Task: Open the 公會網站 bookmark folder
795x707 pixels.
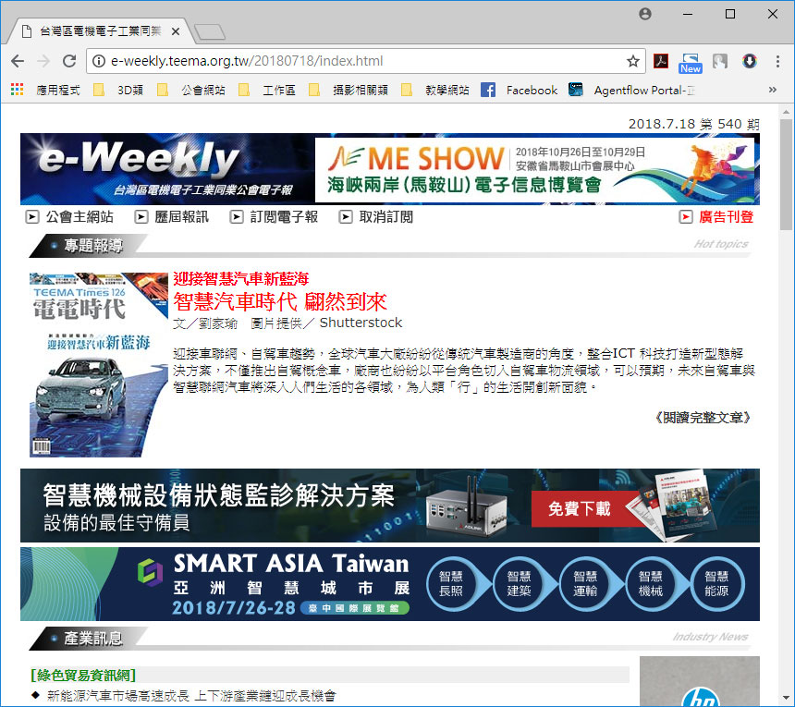Action: tap(191, 91)
